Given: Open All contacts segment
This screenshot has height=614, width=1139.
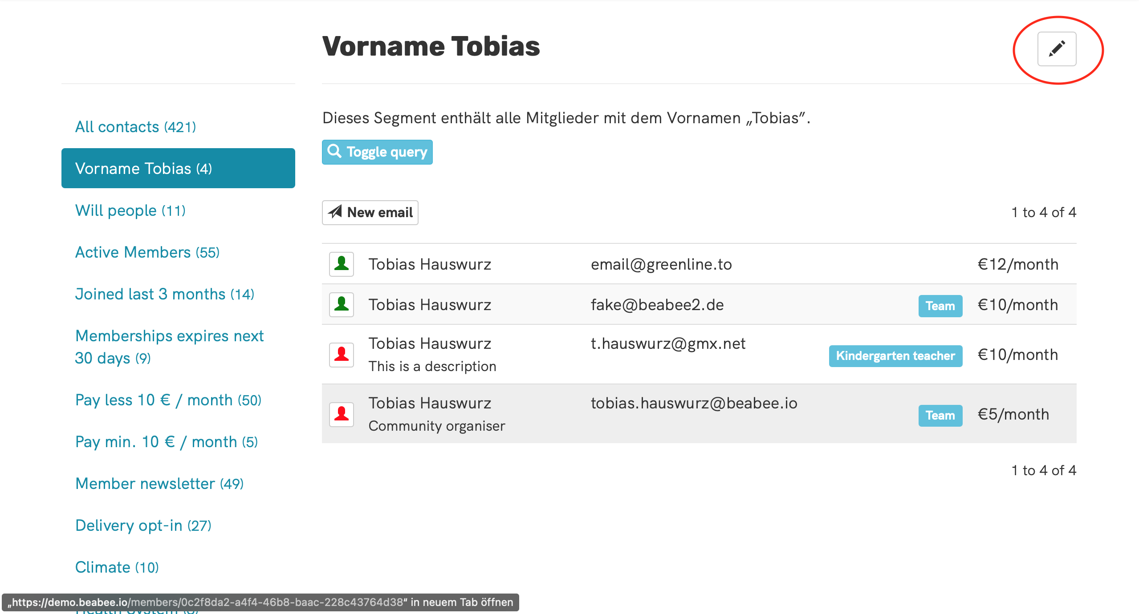Looking at the screenshot, I should click(x=135, y=127).
